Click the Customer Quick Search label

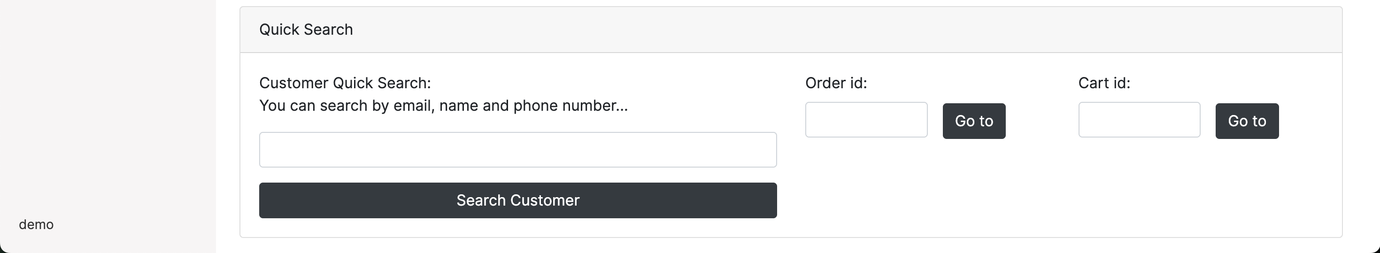(x=345, y=83)
